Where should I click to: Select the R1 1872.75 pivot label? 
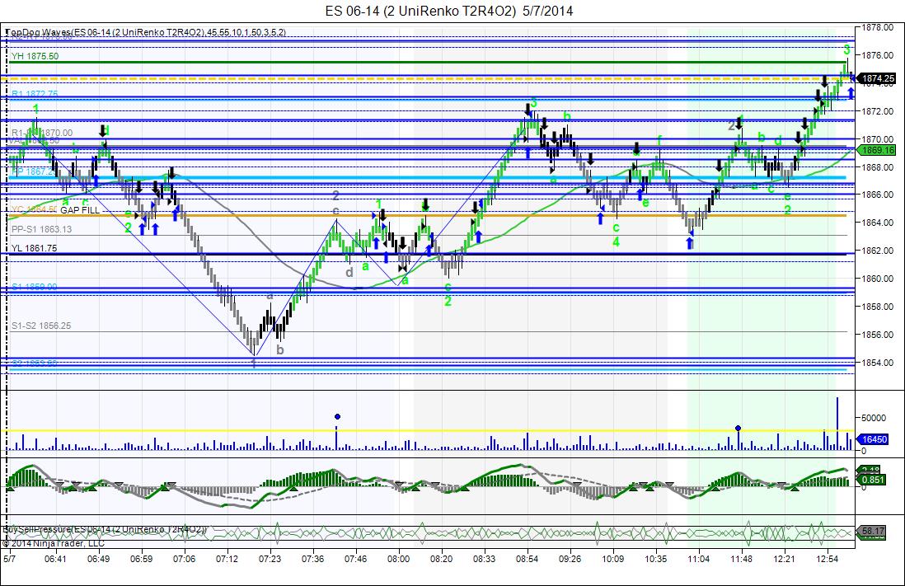pos(35,93)
